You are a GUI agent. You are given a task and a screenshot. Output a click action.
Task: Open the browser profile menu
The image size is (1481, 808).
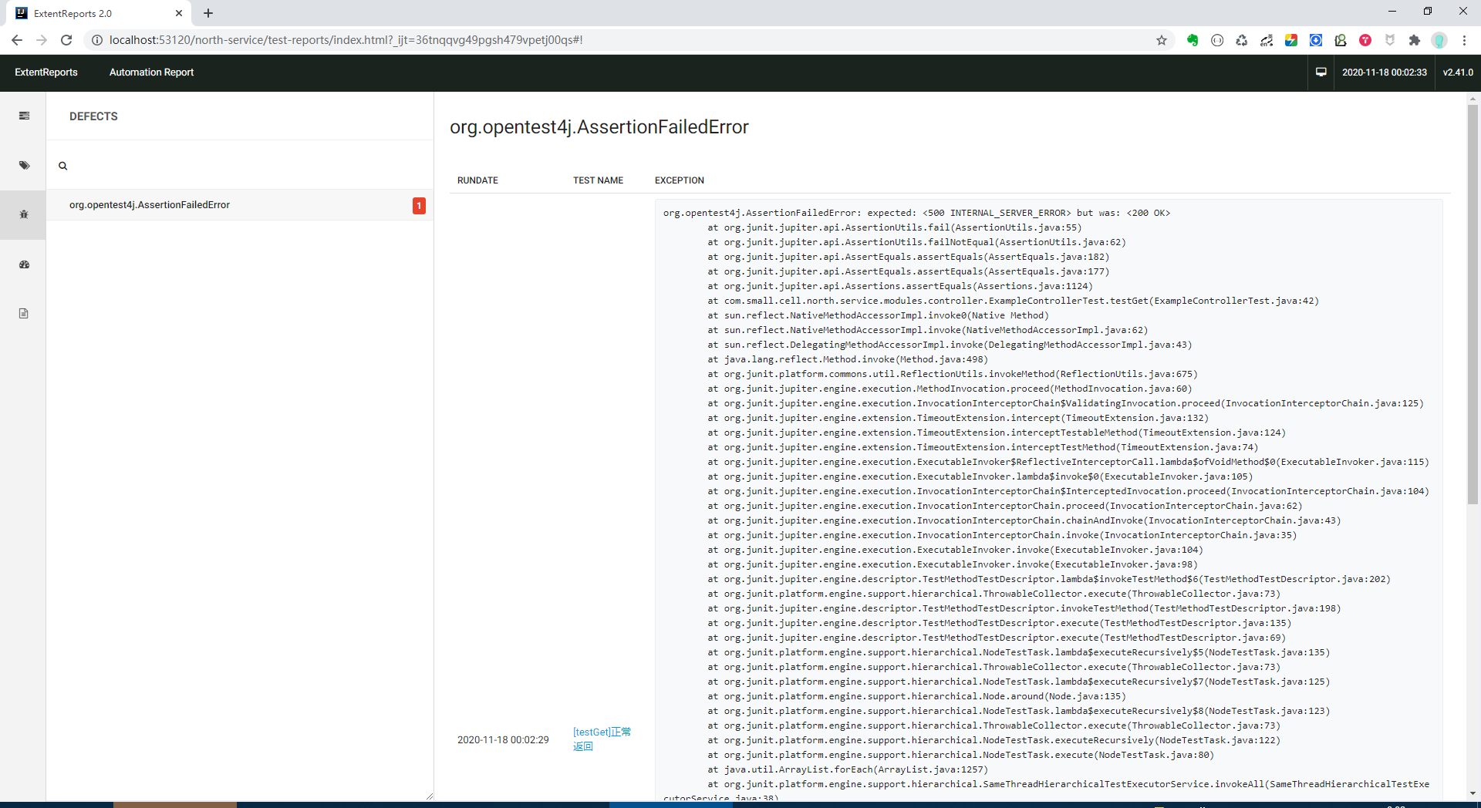coord(1439,39)
